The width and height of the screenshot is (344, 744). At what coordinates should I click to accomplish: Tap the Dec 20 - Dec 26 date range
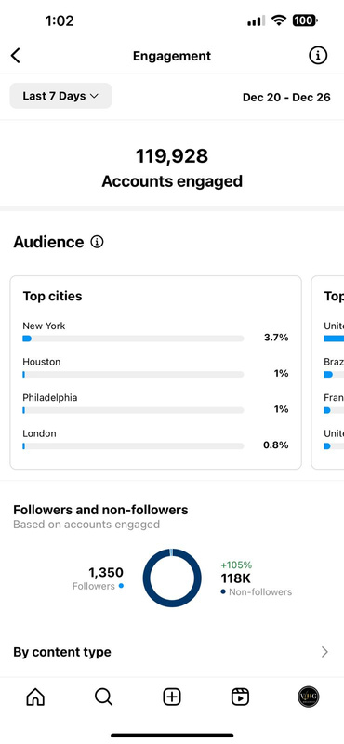pos(286,98)
